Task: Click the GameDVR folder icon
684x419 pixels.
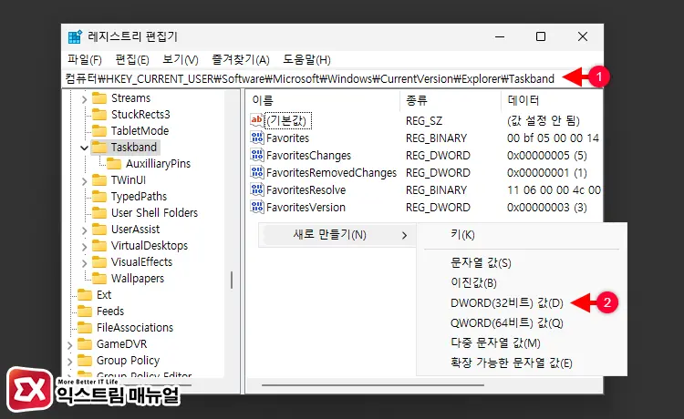Action: point(85,344)
